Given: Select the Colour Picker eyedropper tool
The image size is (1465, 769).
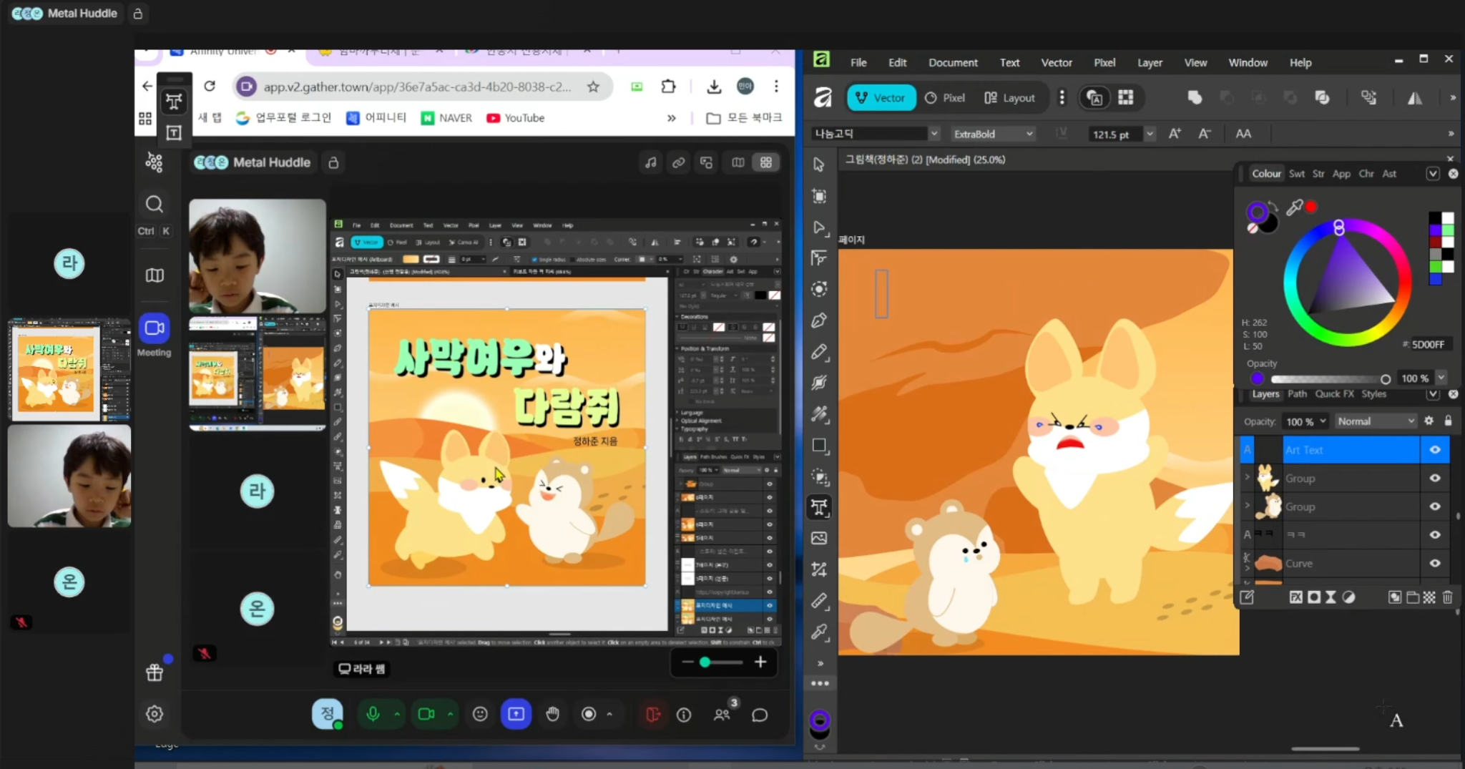Looking at the screenshot, I should 820,632.
